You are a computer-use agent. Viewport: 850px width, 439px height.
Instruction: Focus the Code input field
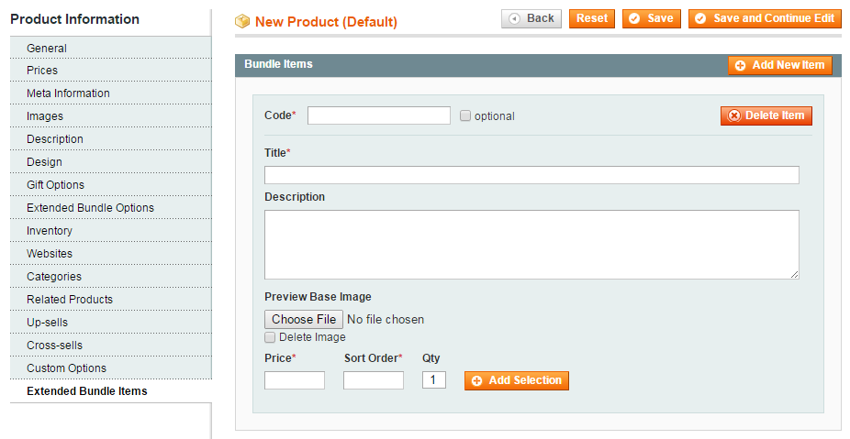click(379, 115)
